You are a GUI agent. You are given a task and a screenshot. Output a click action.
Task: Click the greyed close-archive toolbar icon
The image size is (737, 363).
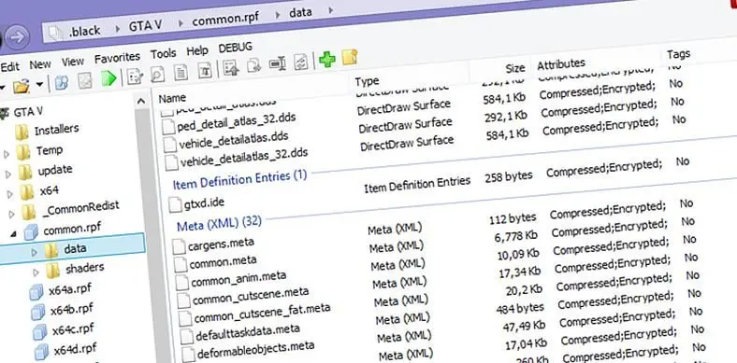[85, 80]
